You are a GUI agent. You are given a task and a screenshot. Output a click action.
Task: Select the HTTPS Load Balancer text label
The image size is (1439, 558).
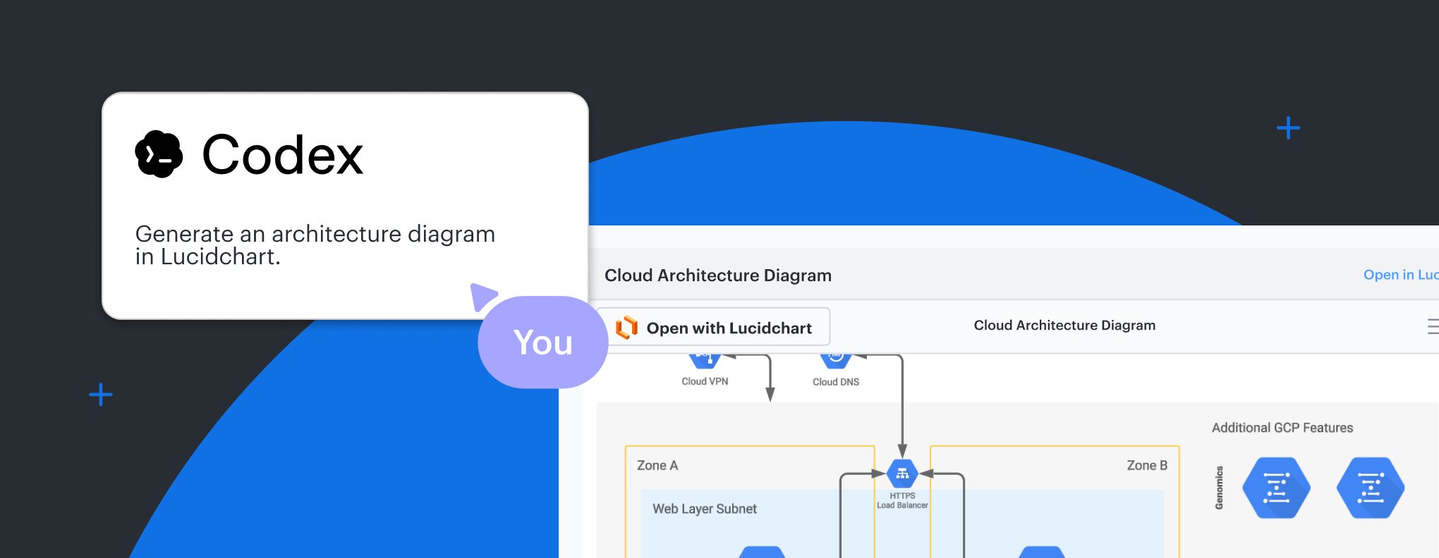point(902,500)
